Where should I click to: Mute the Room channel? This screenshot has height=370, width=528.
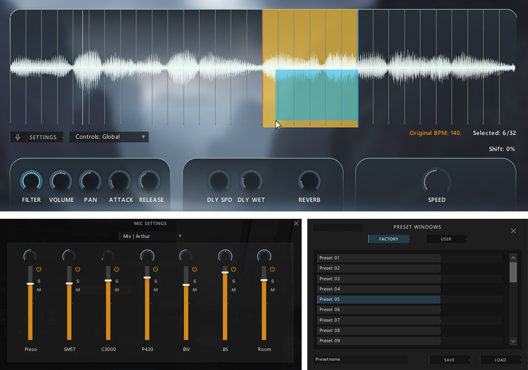point(272,290)
